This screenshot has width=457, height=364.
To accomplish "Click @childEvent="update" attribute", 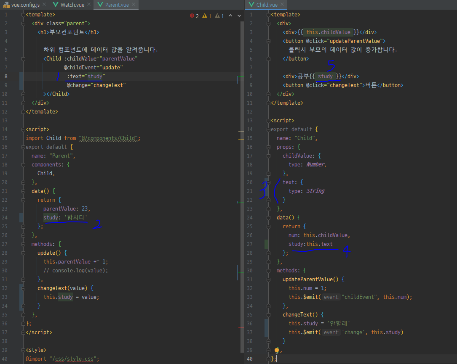I will [x=93, y=67].
